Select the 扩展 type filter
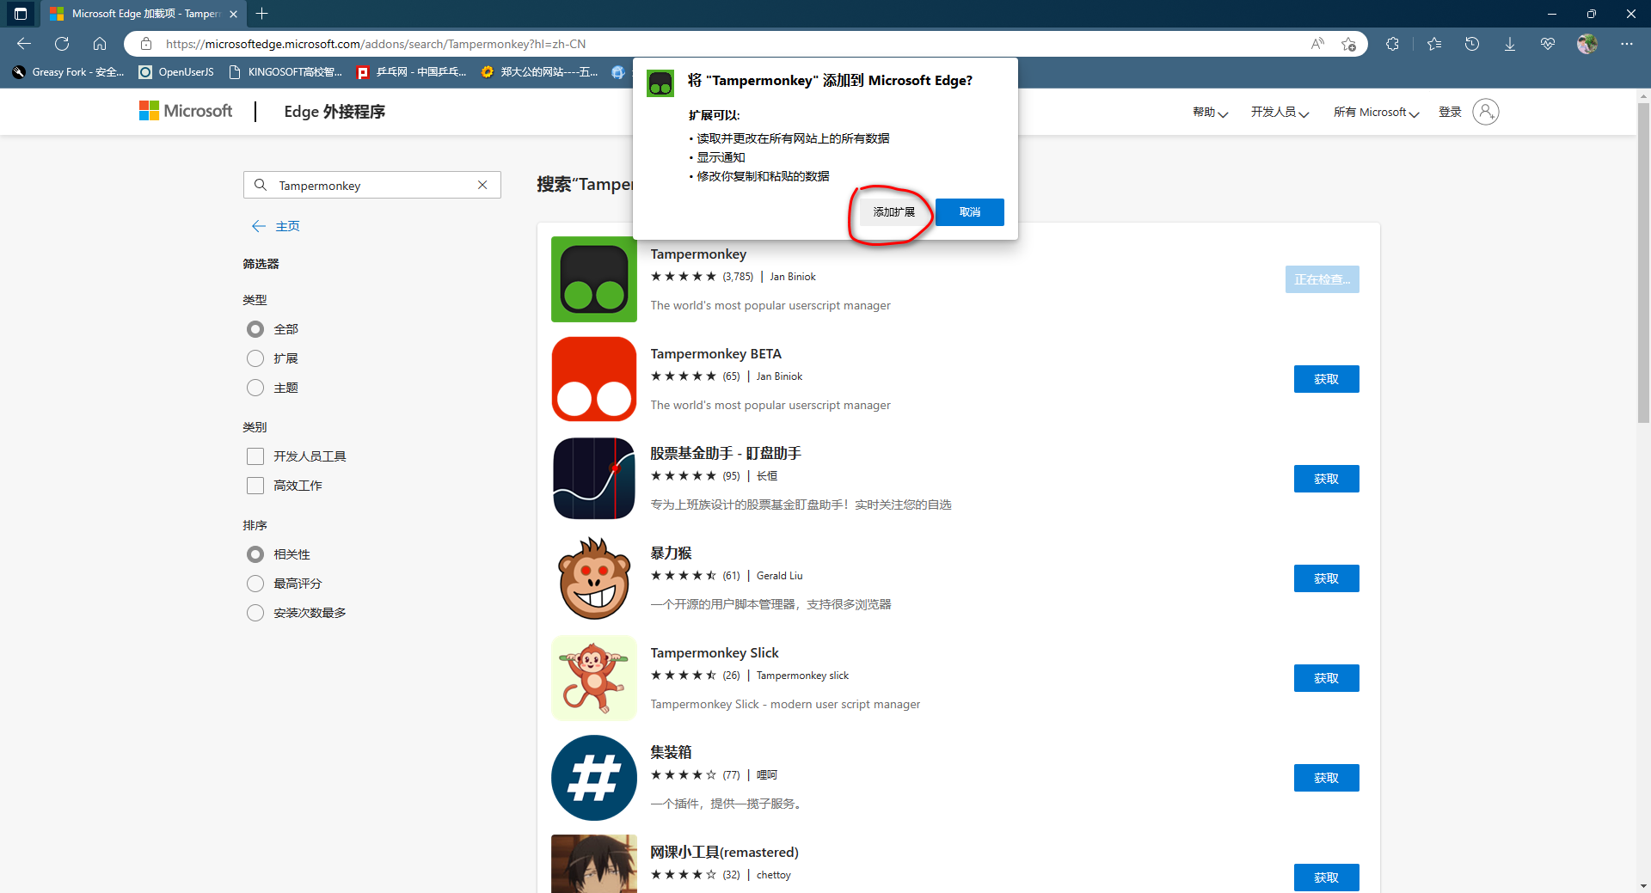Viewport: 1651px width, 893px height. (255, 358)
